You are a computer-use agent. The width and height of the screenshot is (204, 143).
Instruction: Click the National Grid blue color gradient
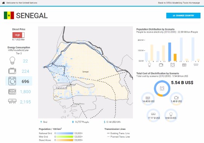click(65, 133)
